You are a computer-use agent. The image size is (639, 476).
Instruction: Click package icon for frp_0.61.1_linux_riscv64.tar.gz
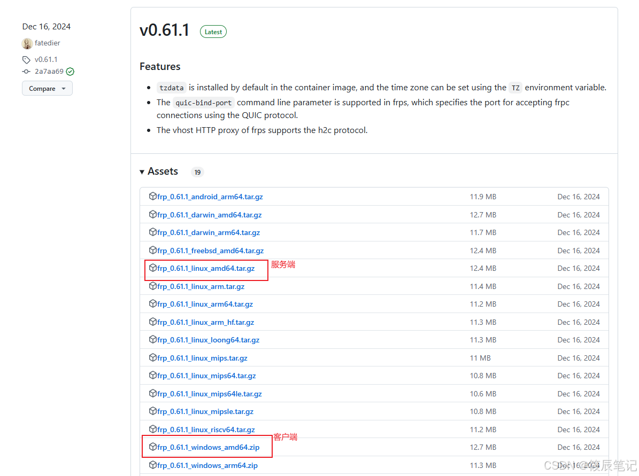pos(153,429)
